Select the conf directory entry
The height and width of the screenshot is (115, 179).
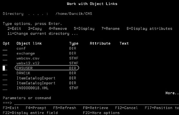[x=21, y=49]
